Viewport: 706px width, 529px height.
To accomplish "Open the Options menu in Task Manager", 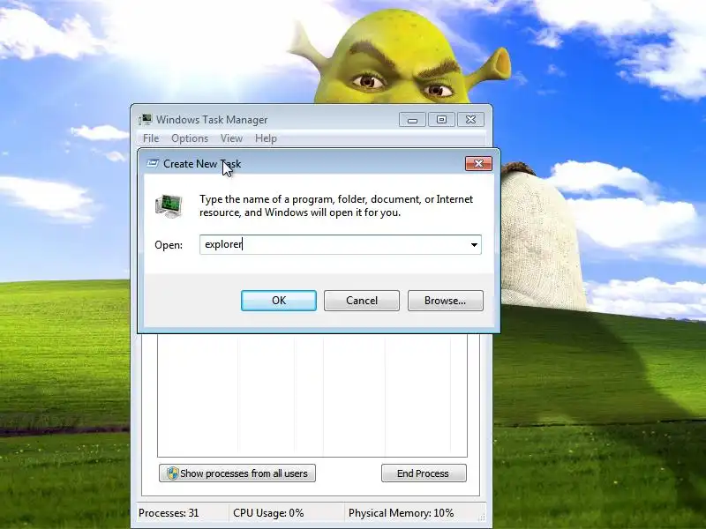I will click(x=190, y=138).
